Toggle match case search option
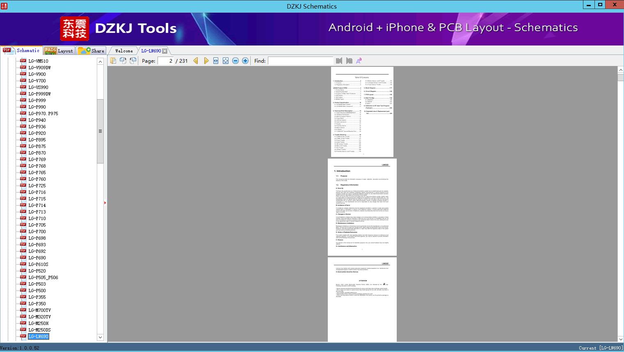 point(359,61)
